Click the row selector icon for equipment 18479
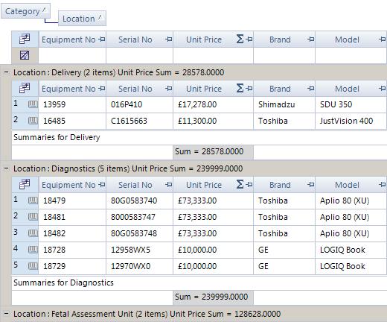 point(33,201)
